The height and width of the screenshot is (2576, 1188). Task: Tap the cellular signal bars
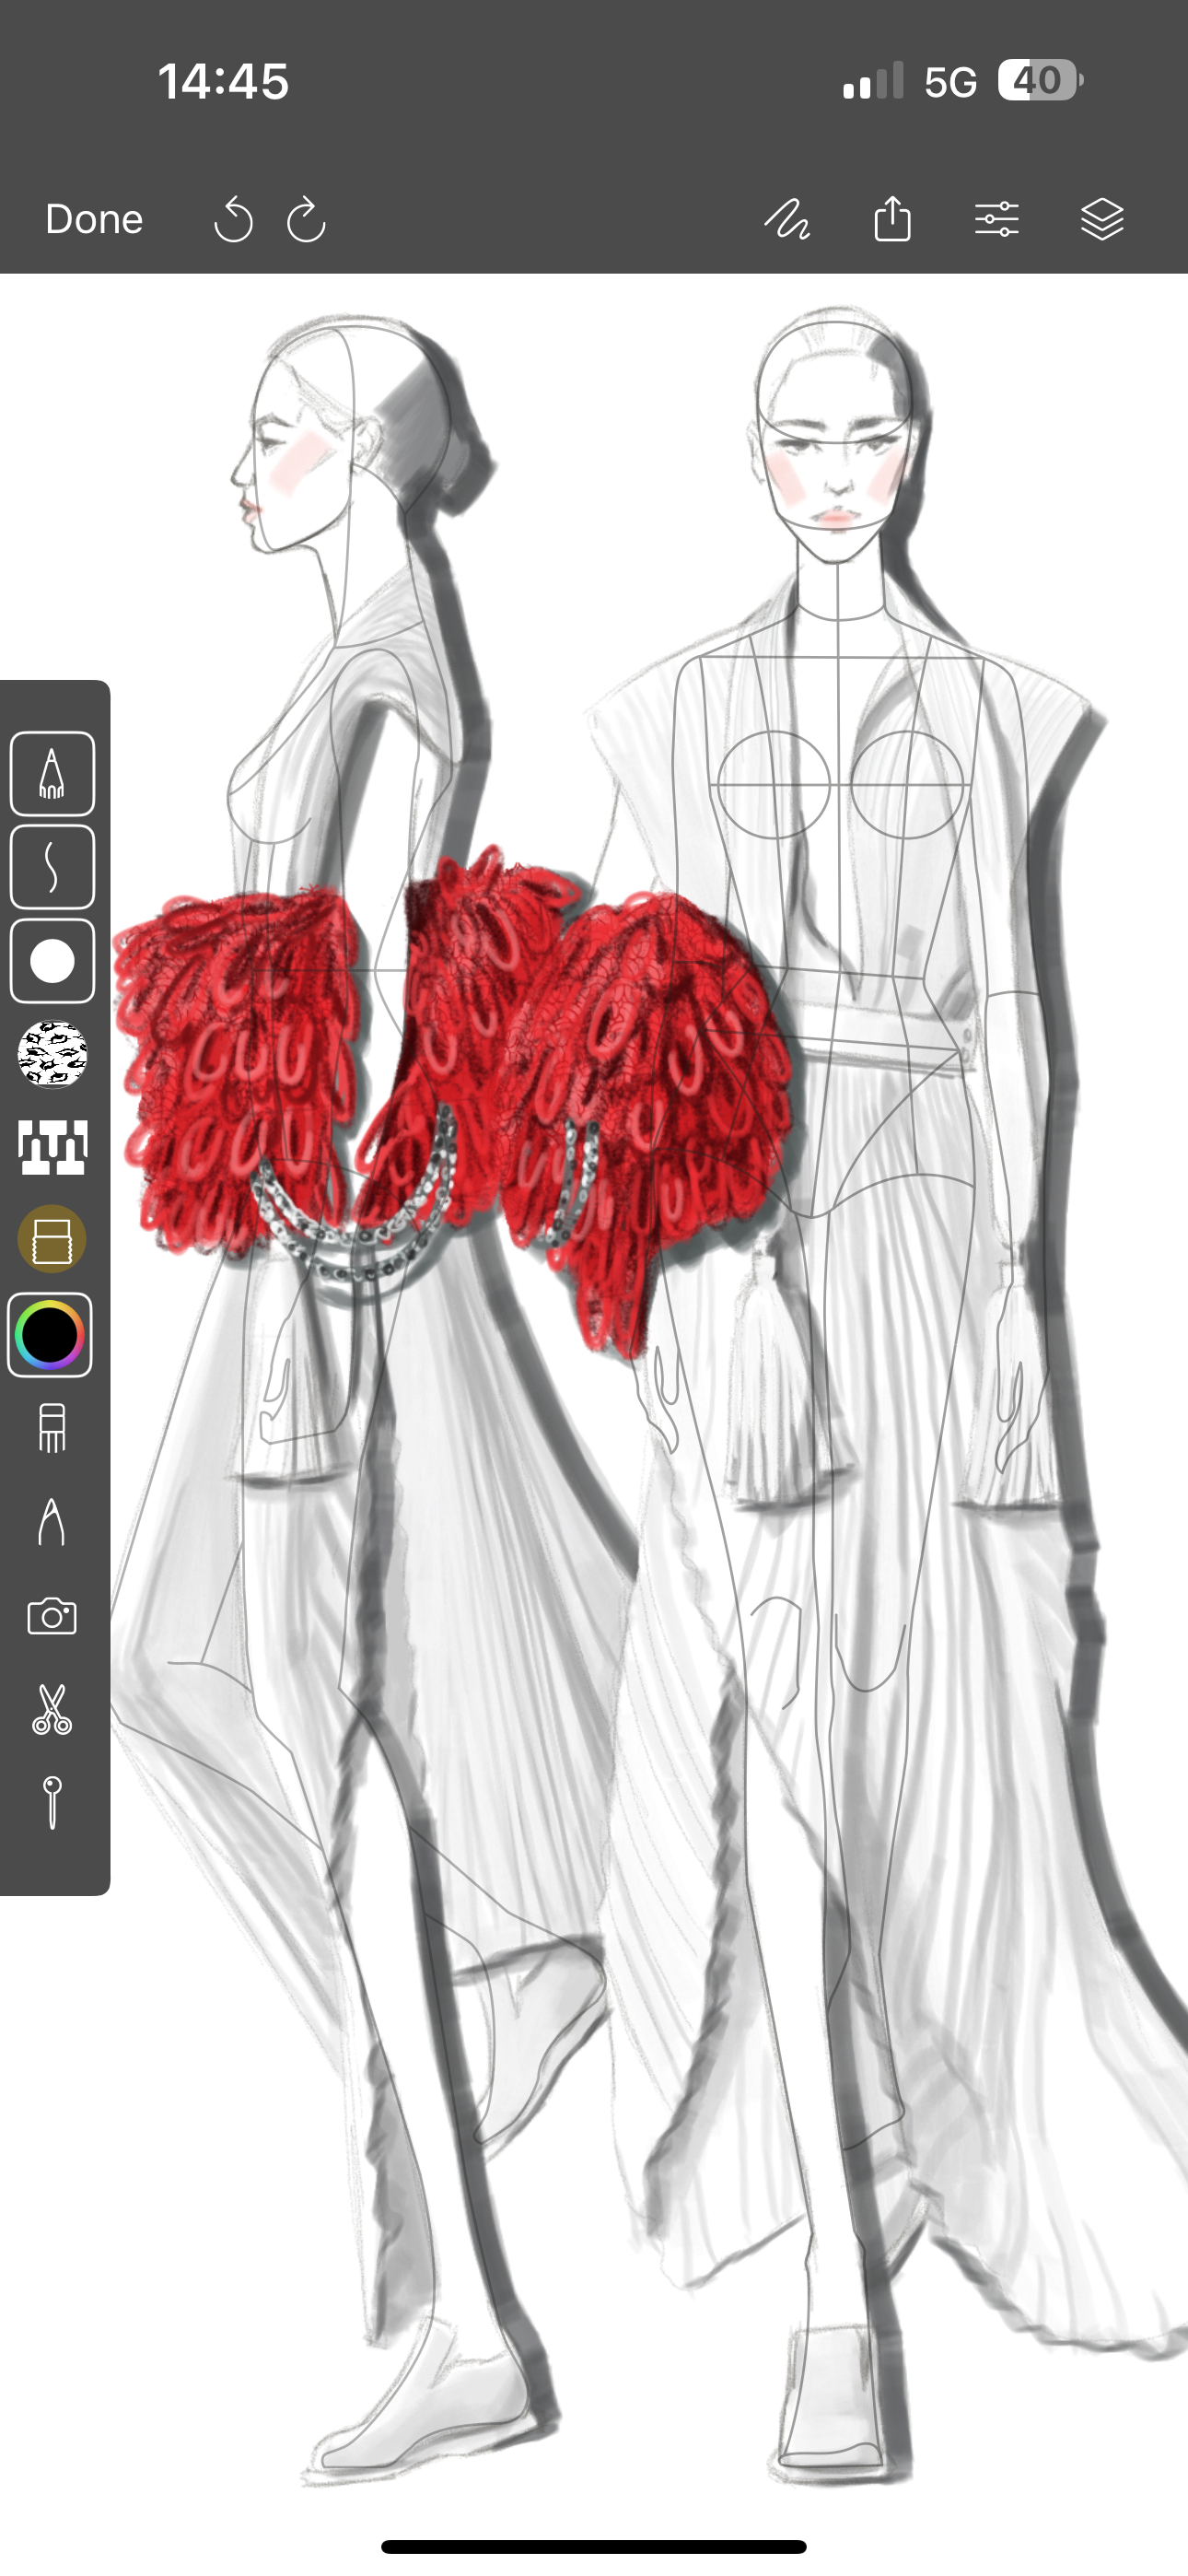873,81
